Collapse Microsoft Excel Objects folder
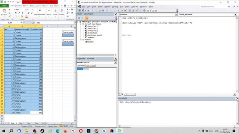 coord(81,24)
